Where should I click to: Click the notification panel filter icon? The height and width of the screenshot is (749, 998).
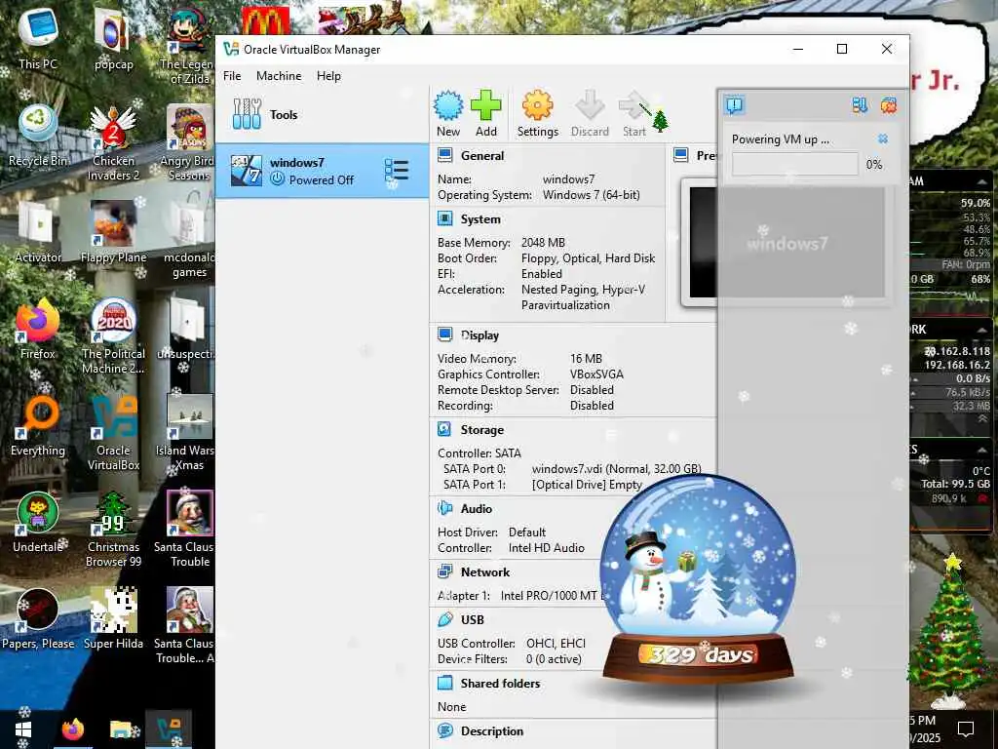[860, 105]
